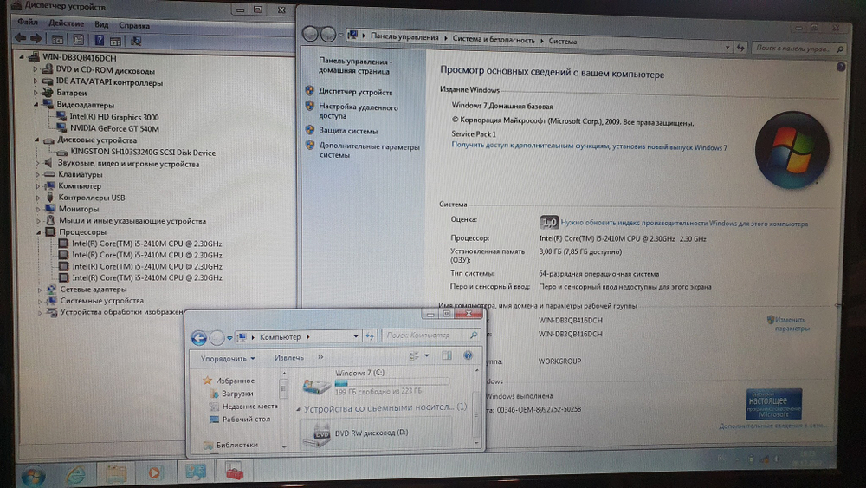Open the Файл menu in Device Manager

(28, 22)
